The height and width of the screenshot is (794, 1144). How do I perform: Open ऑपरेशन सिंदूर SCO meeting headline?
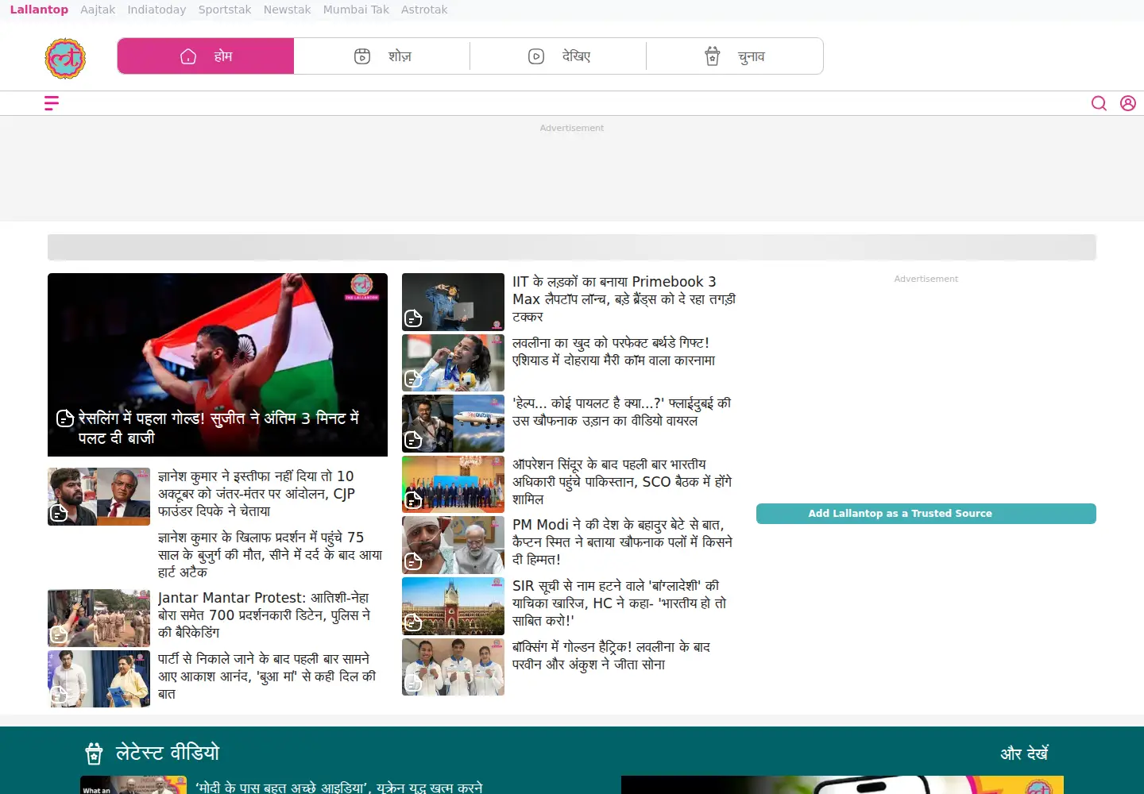pyautogui.click(x=622, y=482)
